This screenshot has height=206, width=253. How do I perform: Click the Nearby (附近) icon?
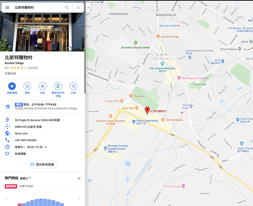click(43, 86)
